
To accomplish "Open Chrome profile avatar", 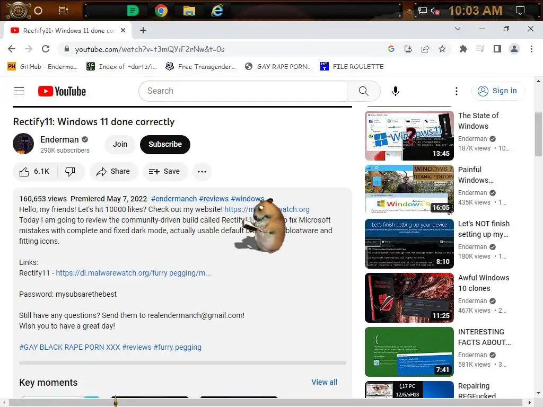I will pyautogui.click(x=514, y=49).
